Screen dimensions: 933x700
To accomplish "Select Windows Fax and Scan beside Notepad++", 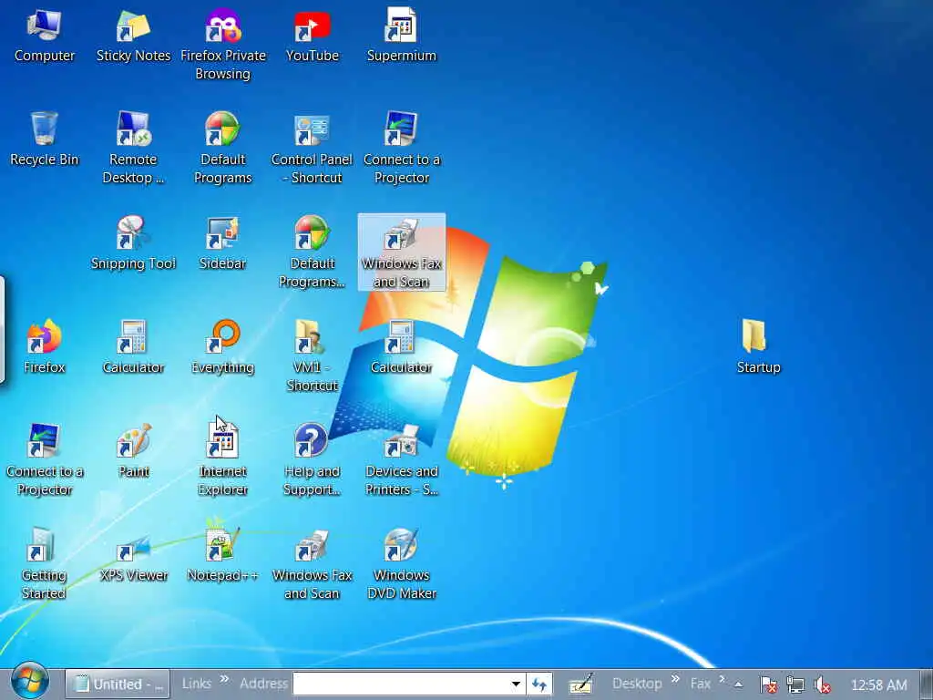I will click(312, 563).
